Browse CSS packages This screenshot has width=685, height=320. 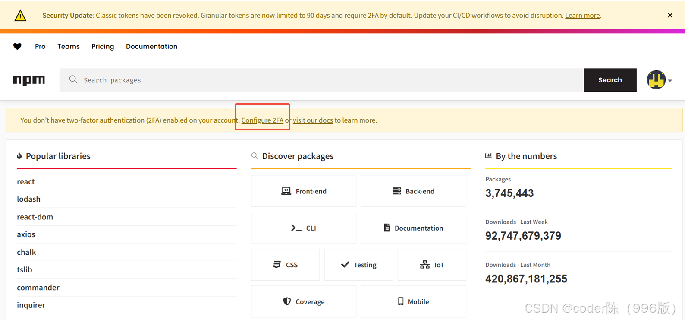click(286, 265)
